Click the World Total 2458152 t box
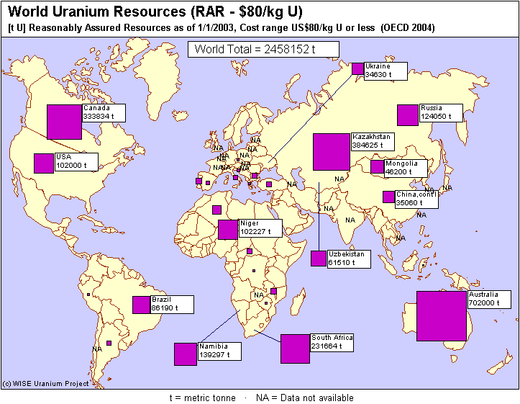520x404 pixels. point(262,49)
